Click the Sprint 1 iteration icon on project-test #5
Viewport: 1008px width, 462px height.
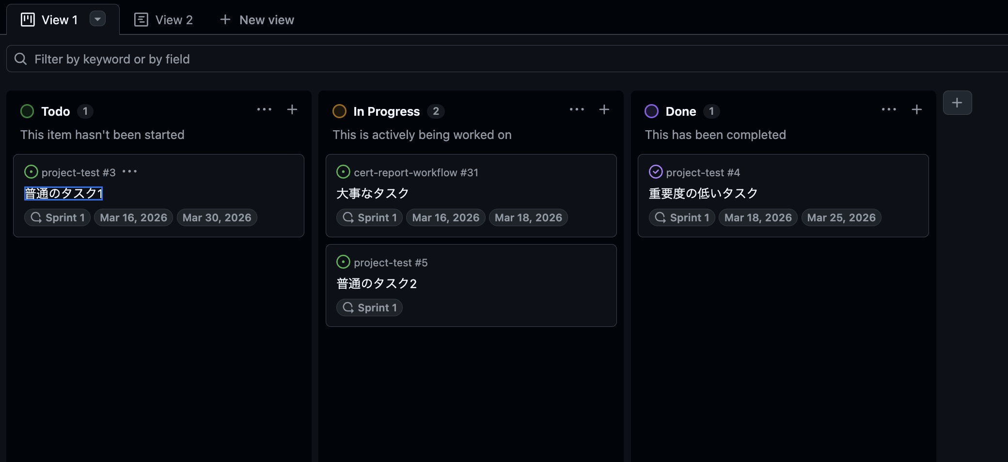(348, 308)
